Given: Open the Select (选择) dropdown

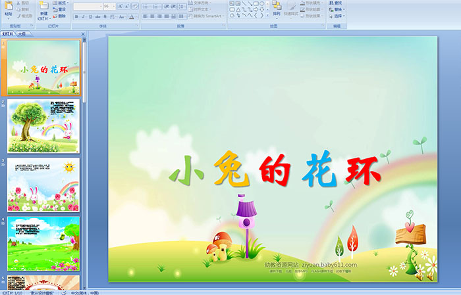Looking at the screenshot, I should coord(337,16).
